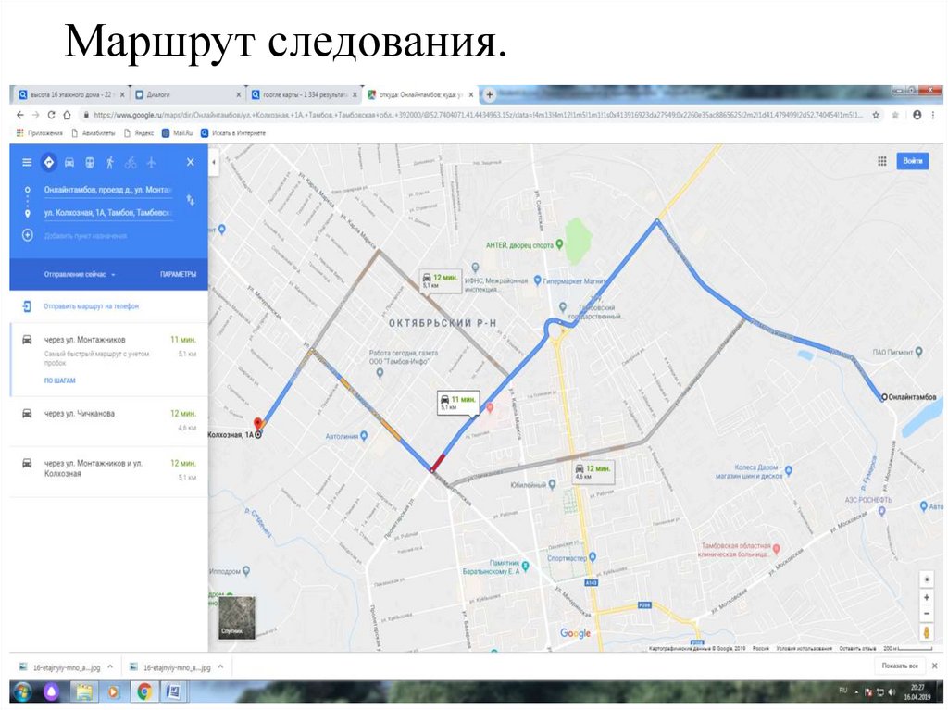Open the Chrome three-dot menu
Image resolution: width=948 pixels, height=710 pixels.
point(933,115)
